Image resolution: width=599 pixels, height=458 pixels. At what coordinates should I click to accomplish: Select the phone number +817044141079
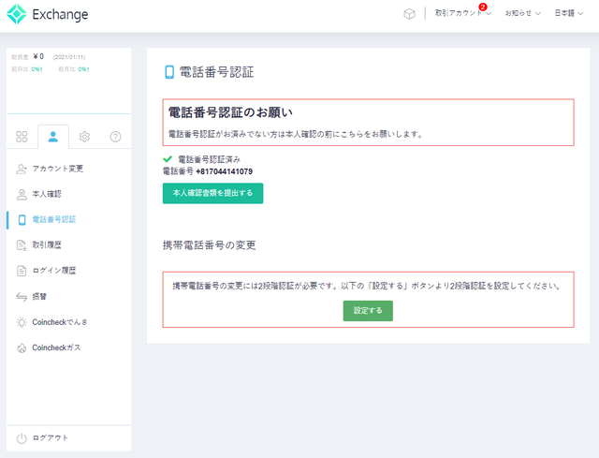point(225,171)
